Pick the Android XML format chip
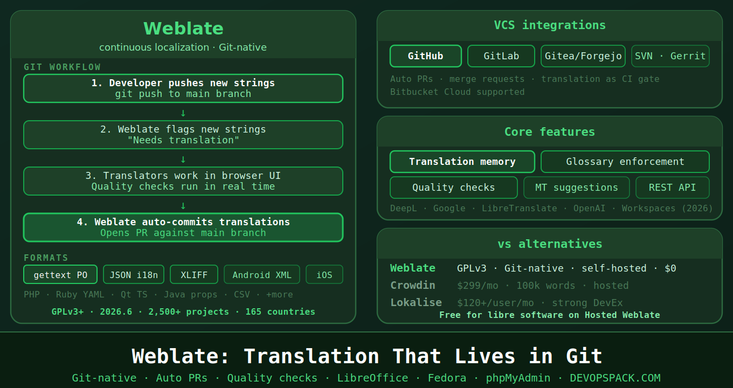This screenshot has height=388, width=733. tap(262, 275)
